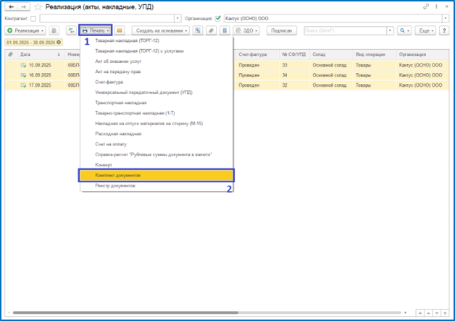Click the back navigation arrow
The height and width of the screenshot is (321, 455).
(10, 7)
